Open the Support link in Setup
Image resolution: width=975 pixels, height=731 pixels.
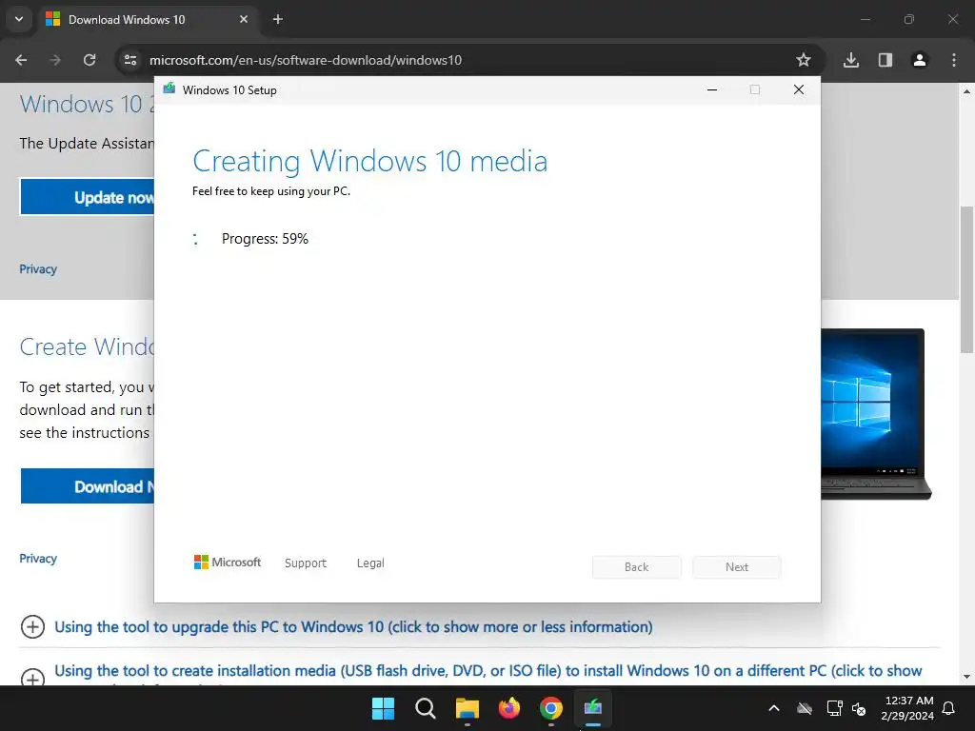306,563
